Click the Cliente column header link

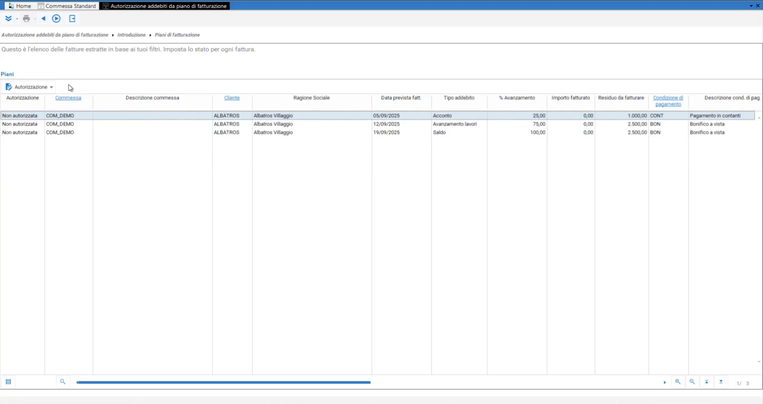(232, 98)
